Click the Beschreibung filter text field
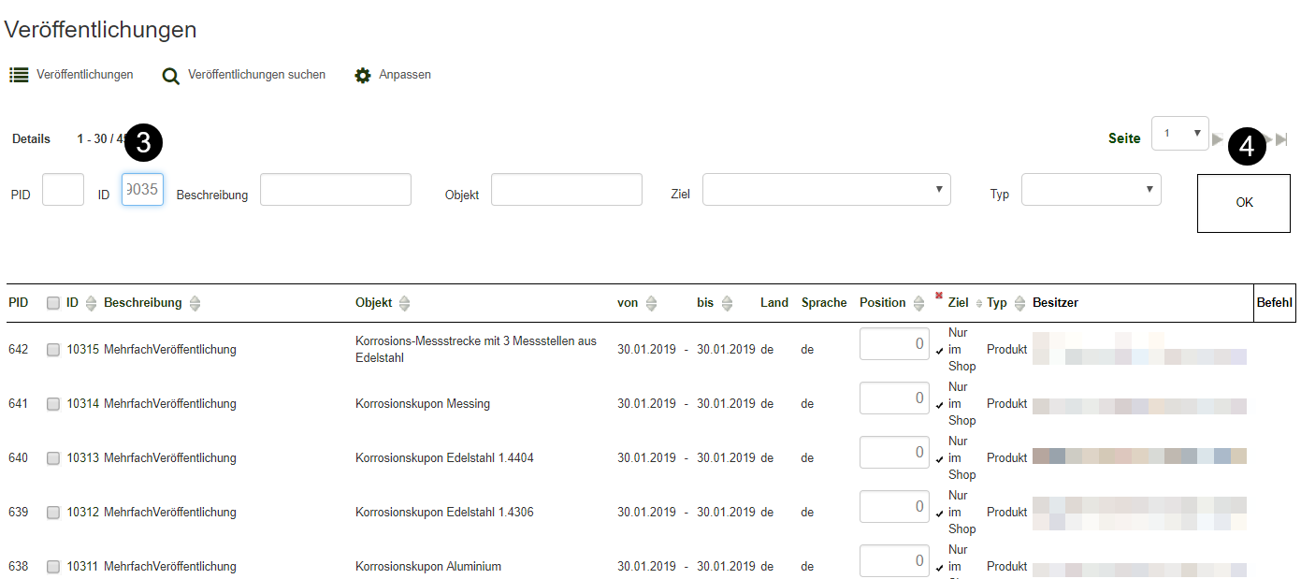Viewport: 1301px width, 579px height. (335, 190)
